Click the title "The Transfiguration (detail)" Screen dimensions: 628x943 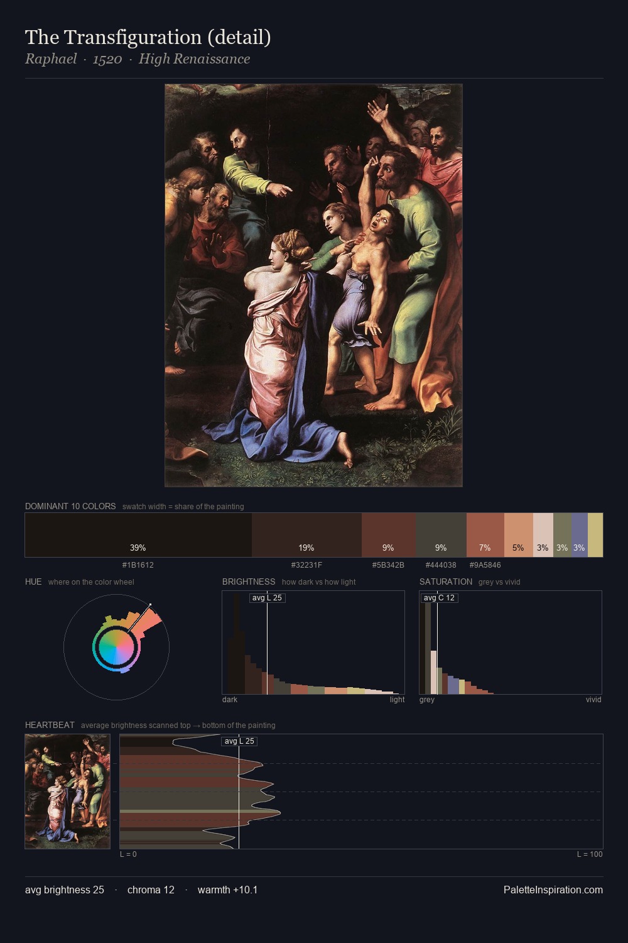(x=148, y=38)
